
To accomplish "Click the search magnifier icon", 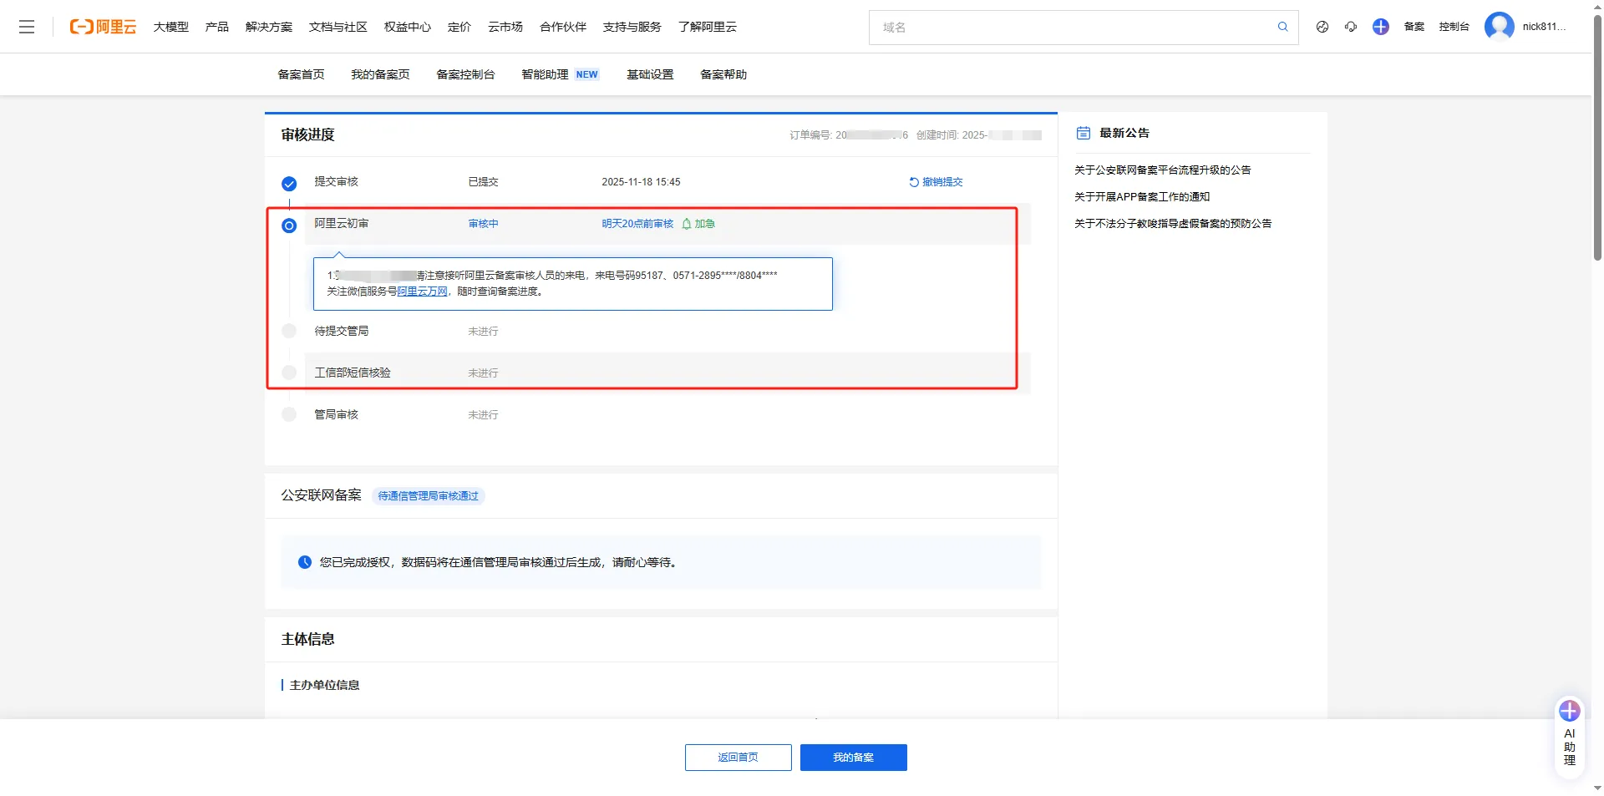I will click(x=1282, y=27).
